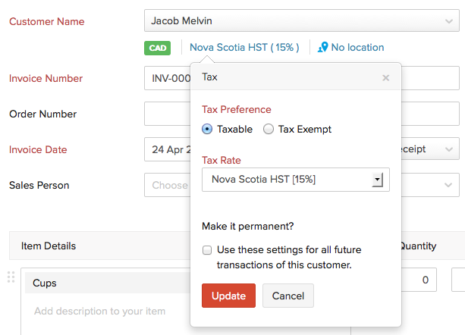The width and height of the screenshot is (465, 335).
Task: Select the Taxable radio button
Action: pos(207,129)
